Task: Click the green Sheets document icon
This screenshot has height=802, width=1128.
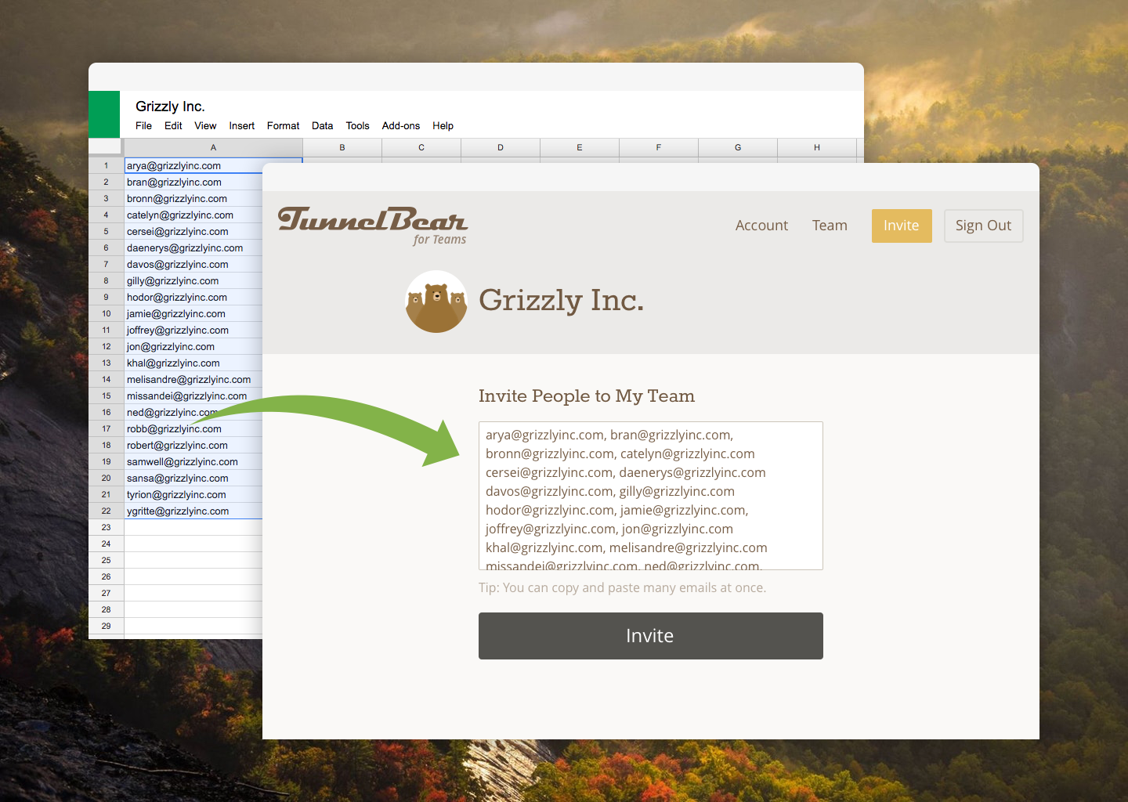Action: (x=104, y=114)
